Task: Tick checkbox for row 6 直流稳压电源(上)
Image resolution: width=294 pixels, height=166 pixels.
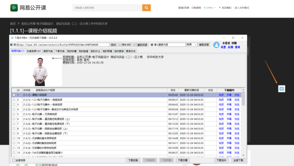Action: [14, 119]
